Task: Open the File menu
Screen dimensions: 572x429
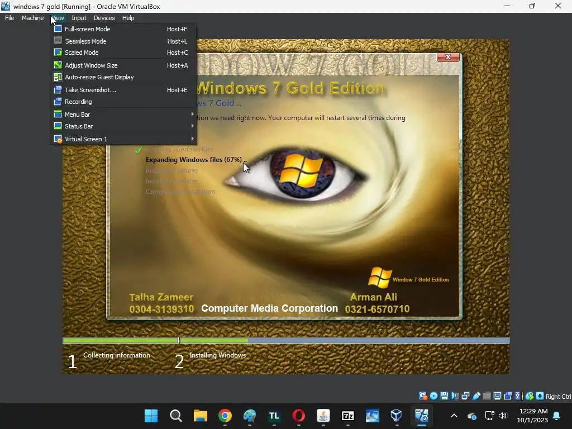Action: click(9, 18)
